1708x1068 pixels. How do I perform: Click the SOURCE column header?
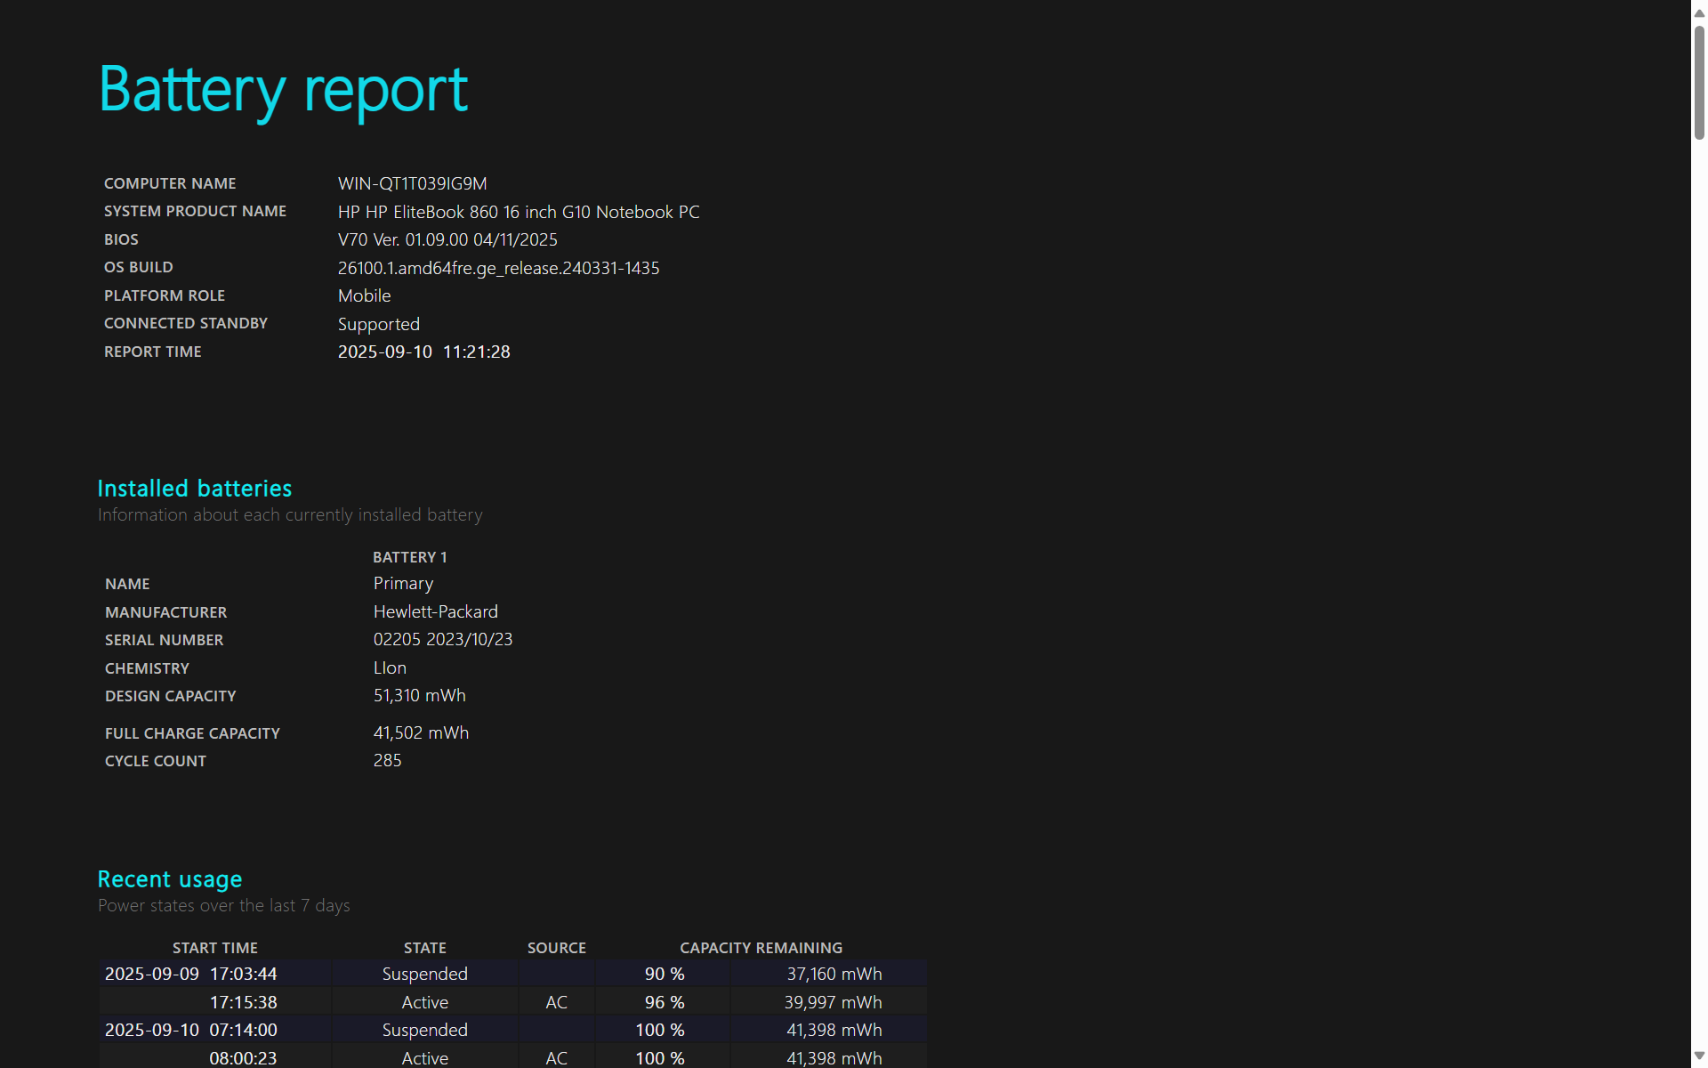click(556, 948)
